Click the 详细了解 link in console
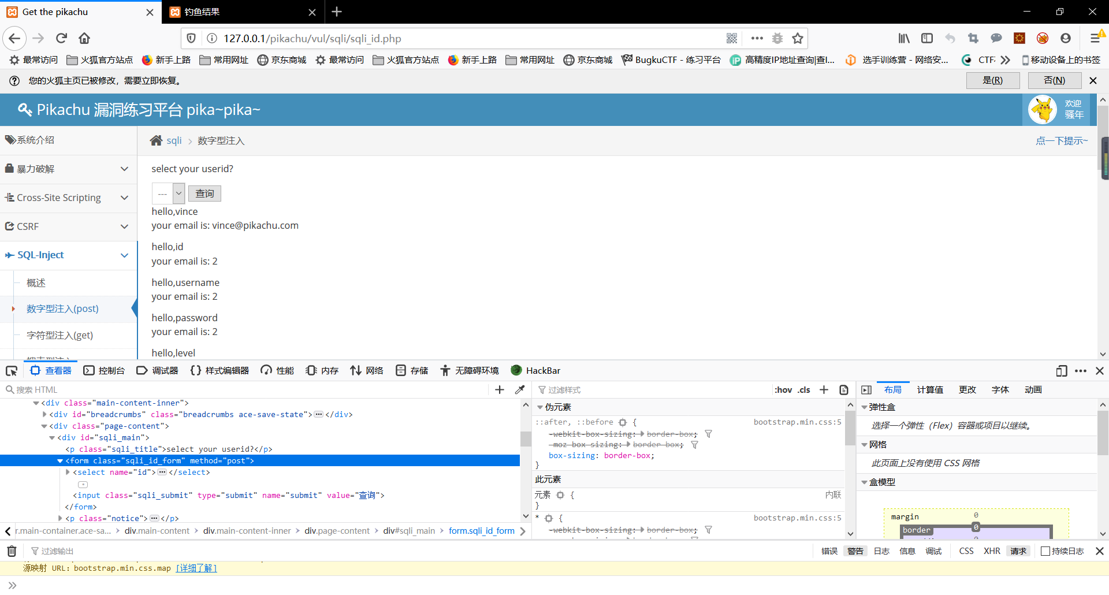Screen dimensions: 1109x595 tap(196, 568)
